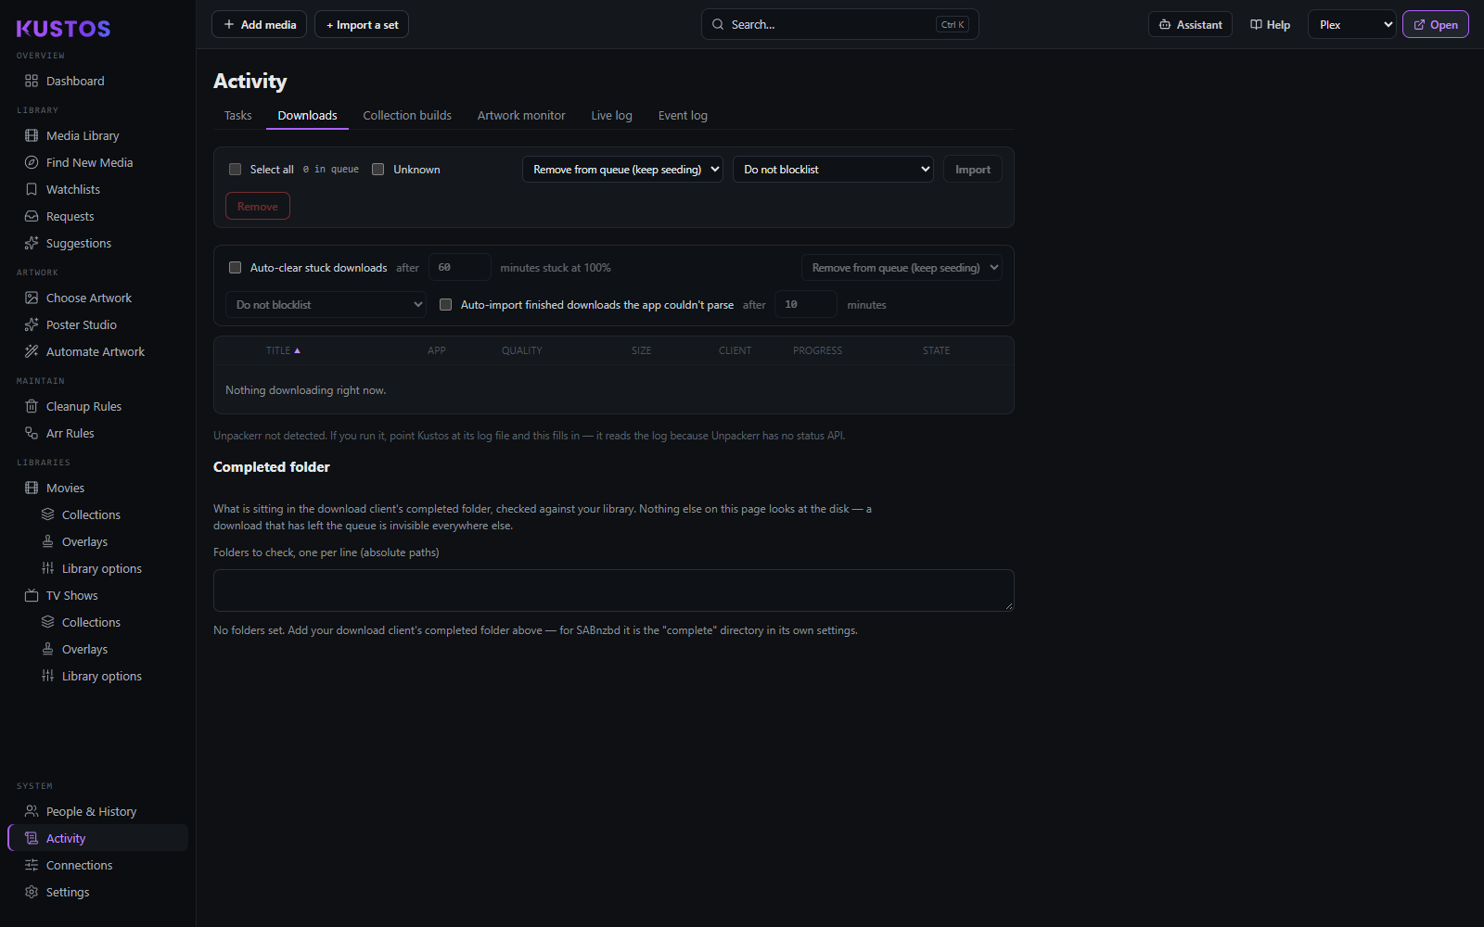
Task: Open the Dashboard icon in sidebar
Action: coord(32,81)
